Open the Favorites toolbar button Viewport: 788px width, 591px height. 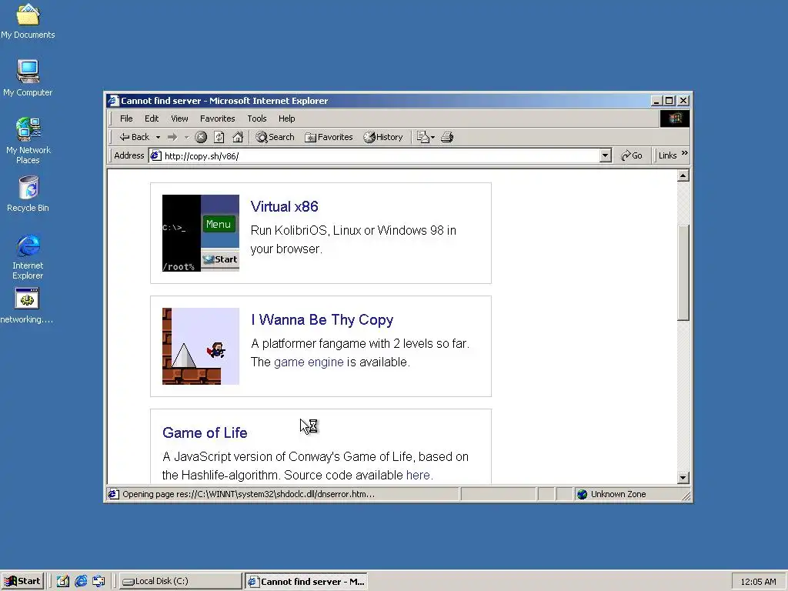pyautogui.click(x=329, y=137)
